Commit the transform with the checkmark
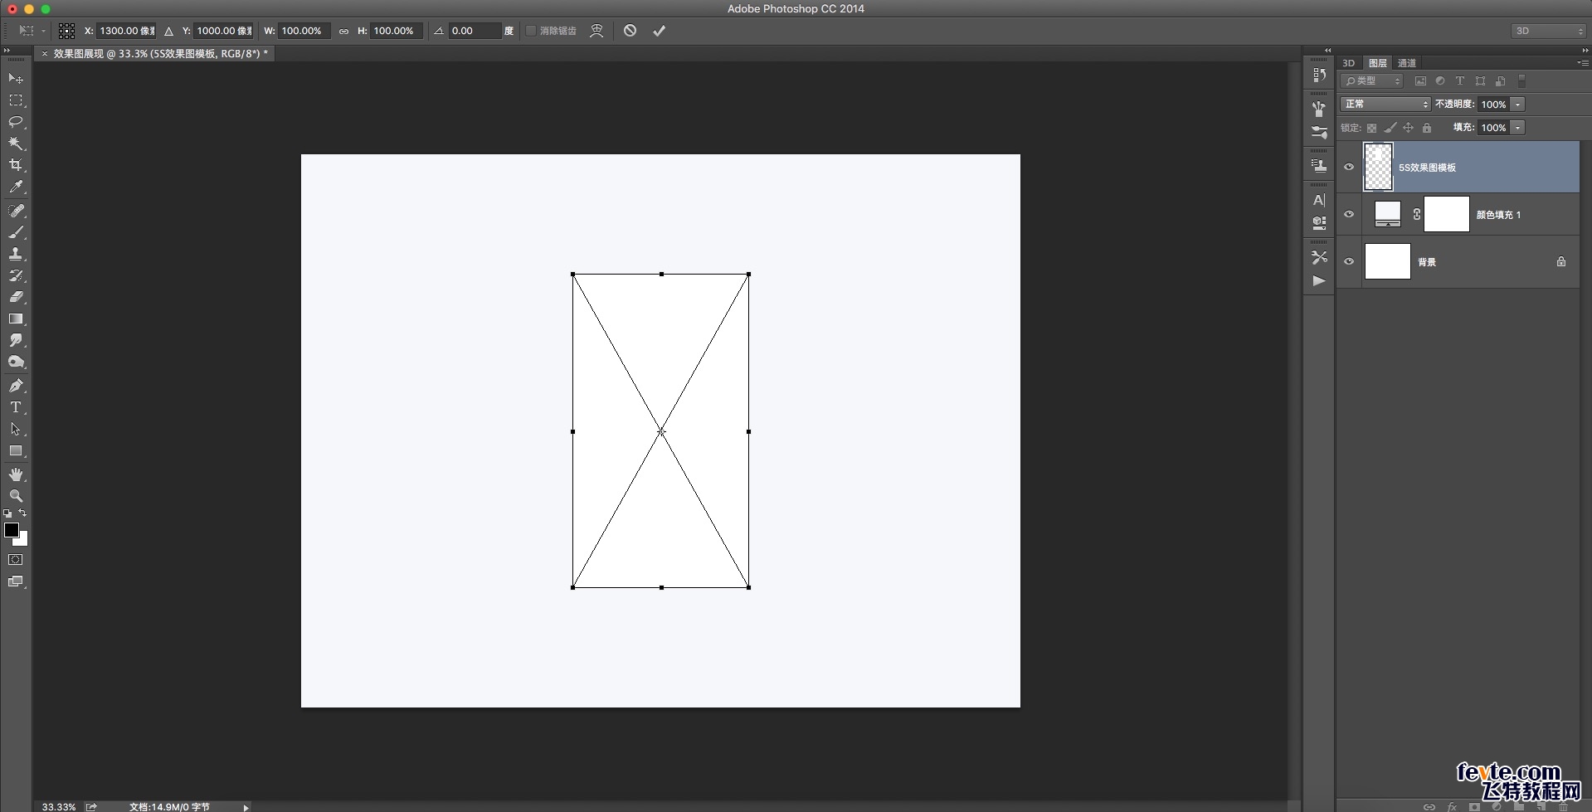 (x=659, y=31)
